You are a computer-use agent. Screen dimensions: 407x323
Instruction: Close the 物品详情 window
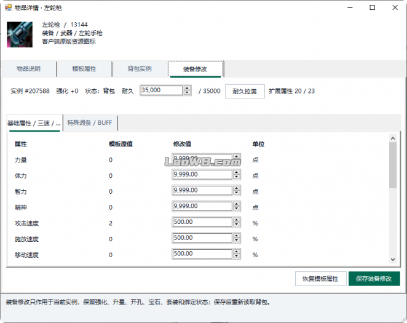395,7
